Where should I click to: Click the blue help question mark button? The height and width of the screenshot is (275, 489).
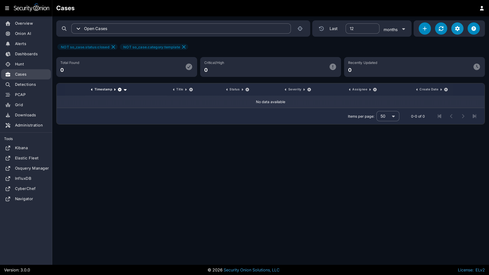click(473, 29)
